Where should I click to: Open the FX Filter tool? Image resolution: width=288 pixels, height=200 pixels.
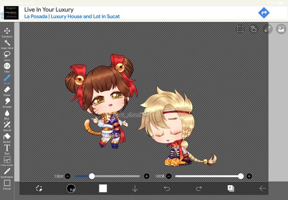[7, 68]
